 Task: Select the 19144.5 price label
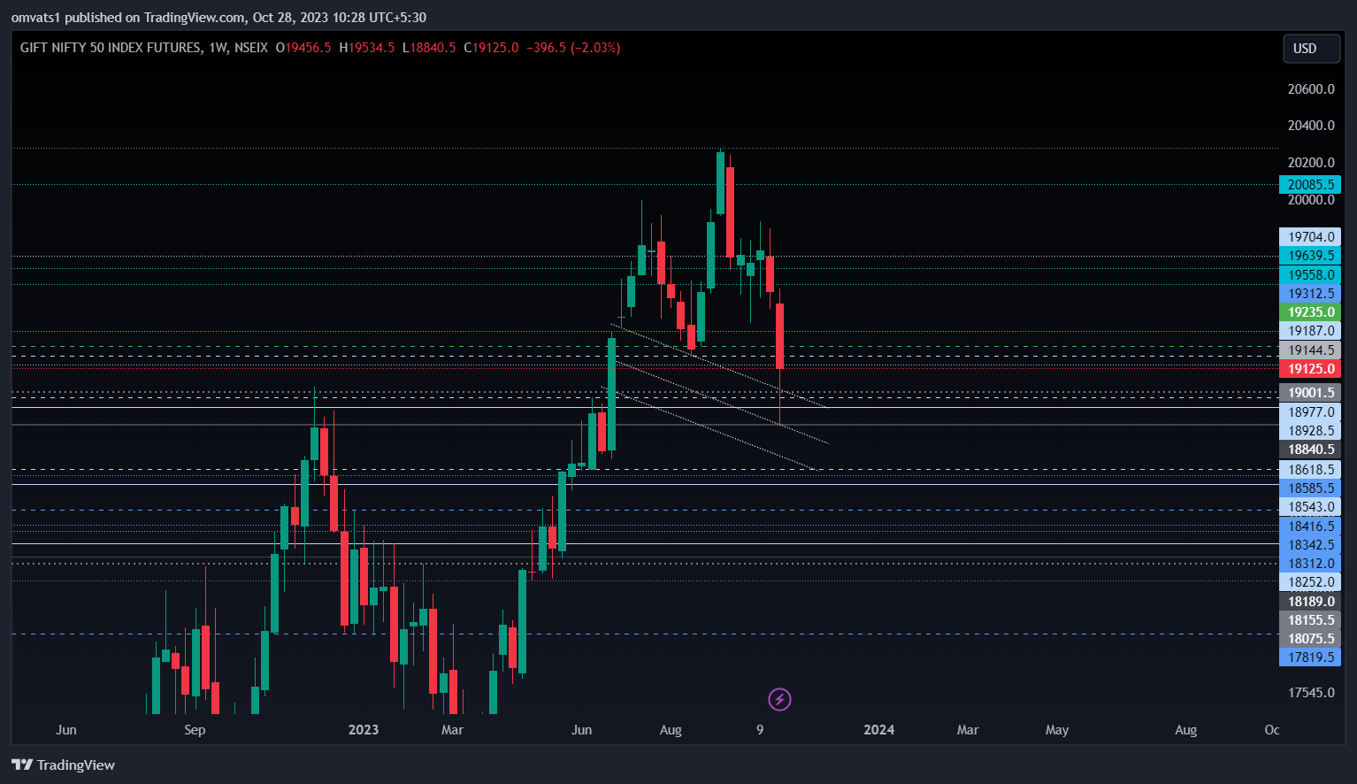[1310, 350]
